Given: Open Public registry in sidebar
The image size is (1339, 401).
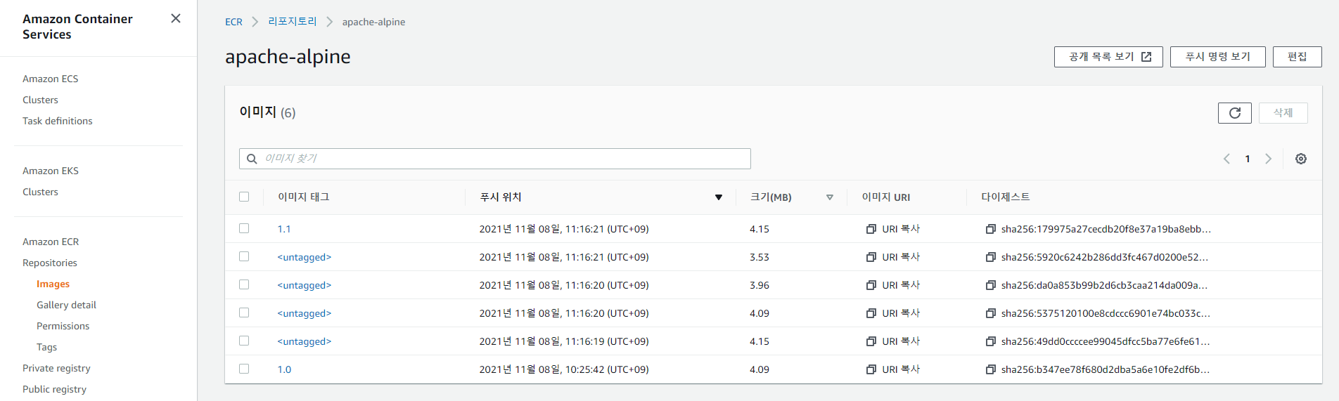Looking at the screenshot, I should tap(54, 389).
